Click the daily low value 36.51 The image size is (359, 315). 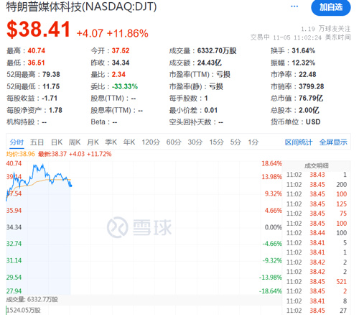[x=36, y=63]
